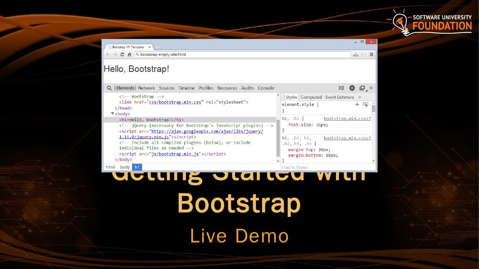Image resolution: width=479 pixels, height=269 pixels.
Task: Expand more Styles sidebar tabs chevron
Action: point(360,97)
